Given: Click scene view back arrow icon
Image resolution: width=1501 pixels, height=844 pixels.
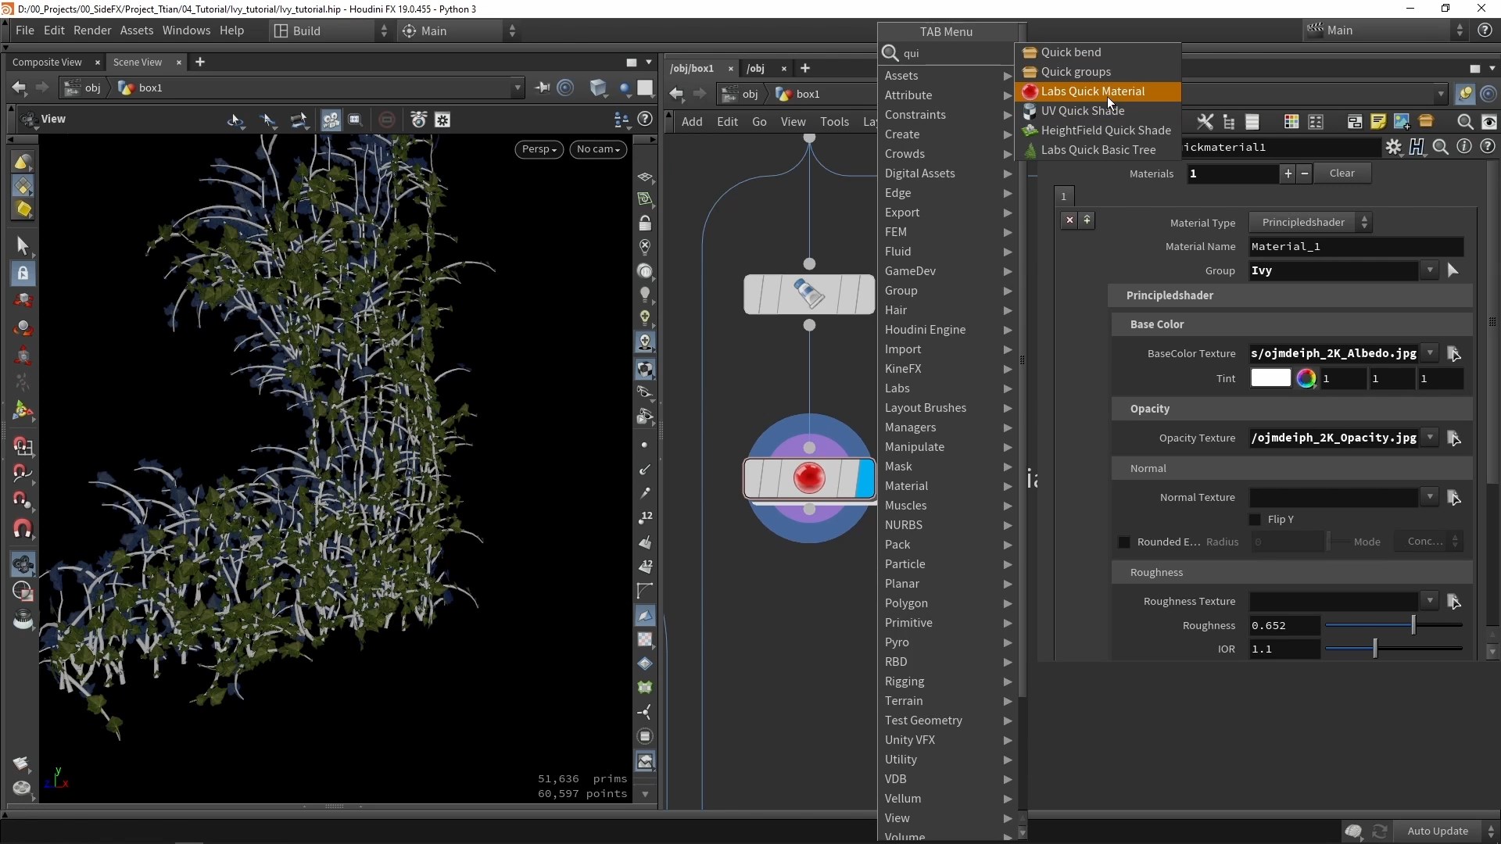Looking at the screenshot, I should pos(20,88).
